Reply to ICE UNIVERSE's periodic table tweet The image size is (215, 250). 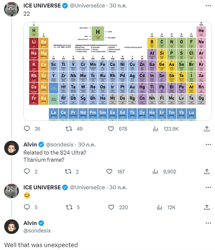(27, 129)
